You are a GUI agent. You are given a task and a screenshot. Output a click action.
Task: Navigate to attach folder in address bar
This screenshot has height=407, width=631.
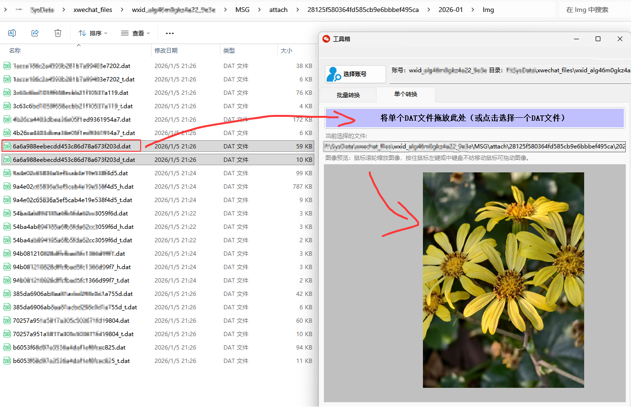tap(278, 10)
